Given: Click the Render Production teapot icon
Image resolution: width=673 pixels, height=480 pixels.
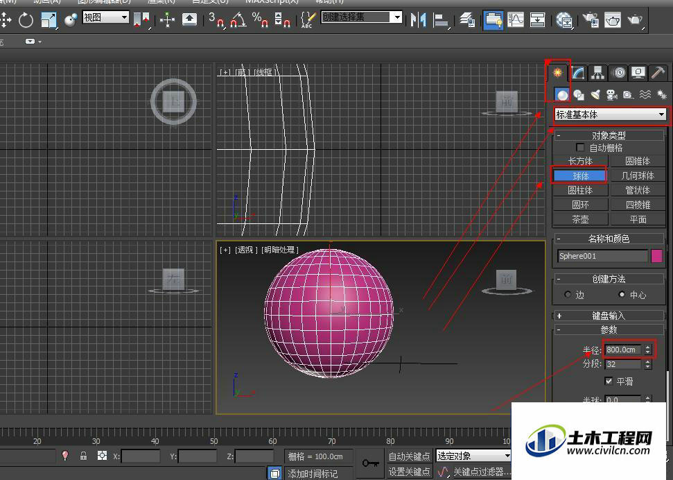Looking at the screenshot, I should tap(635, 19).
